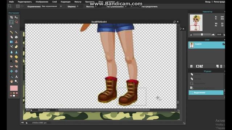The width and height of the screenshot is (232, 130).
Task: Select the Red eye reduction tool
Action: 11,66
